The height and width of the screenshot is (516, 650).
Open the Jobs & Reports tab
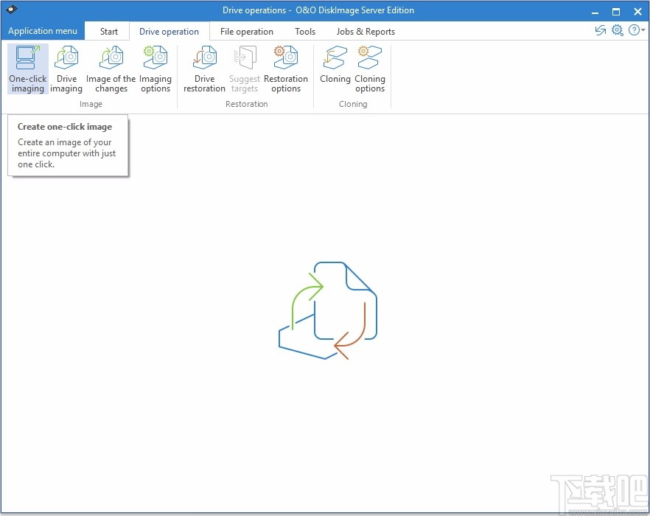(x=366, y=31)
